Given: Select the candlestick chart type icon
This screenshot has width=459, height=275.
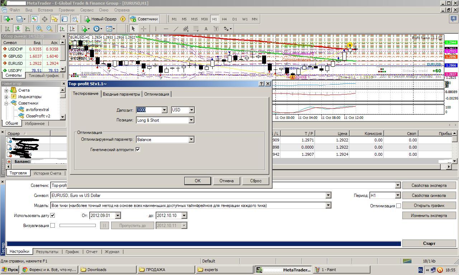Looking at the screenshot, I should [17, 29].
